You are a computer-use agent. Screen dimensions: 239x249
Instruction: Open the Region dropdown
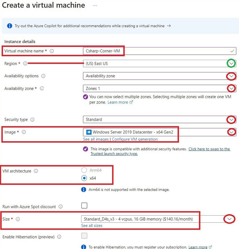[231, 63]
